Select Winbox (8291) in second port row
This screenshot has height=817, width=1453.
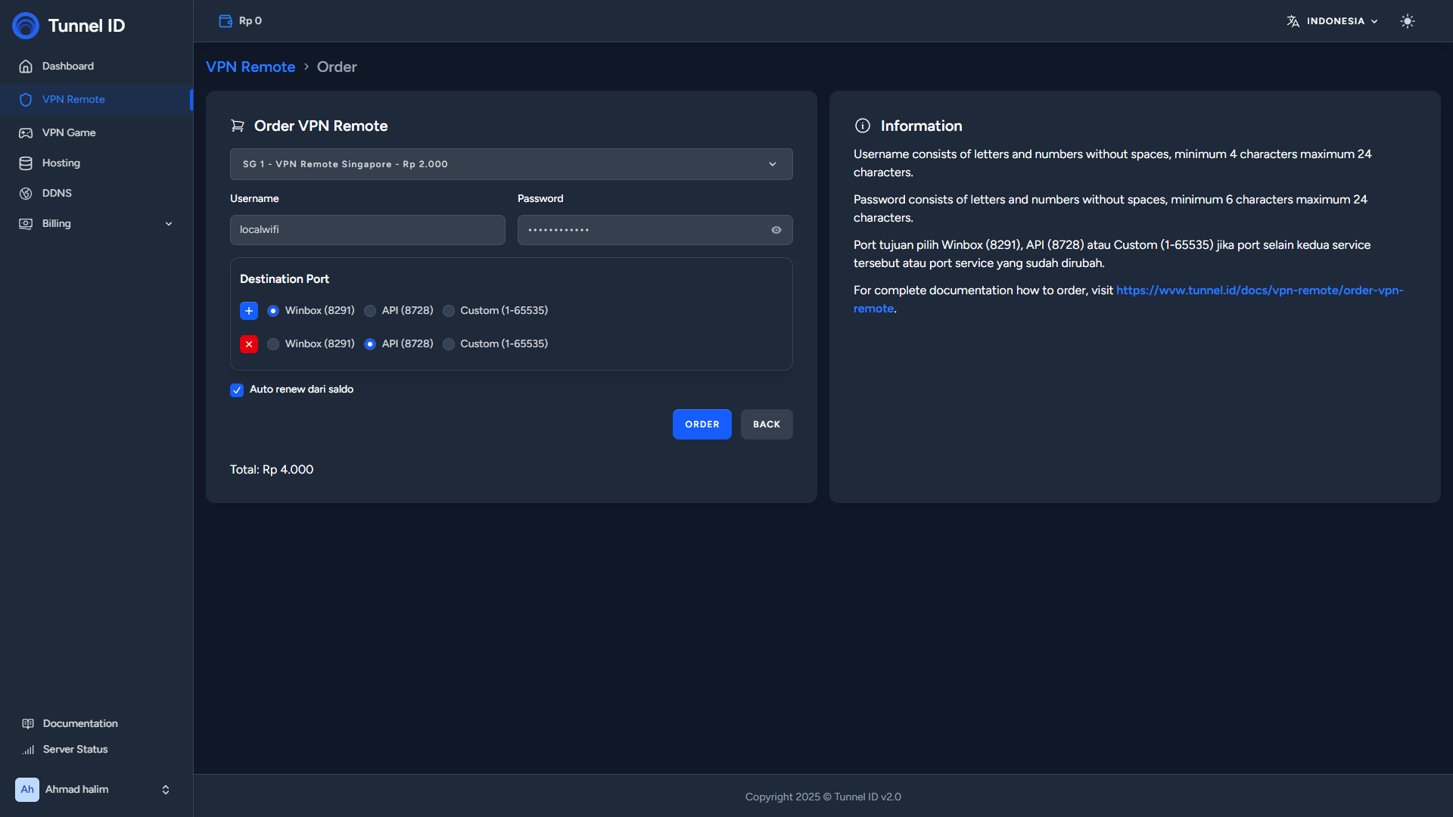(273, 344)
